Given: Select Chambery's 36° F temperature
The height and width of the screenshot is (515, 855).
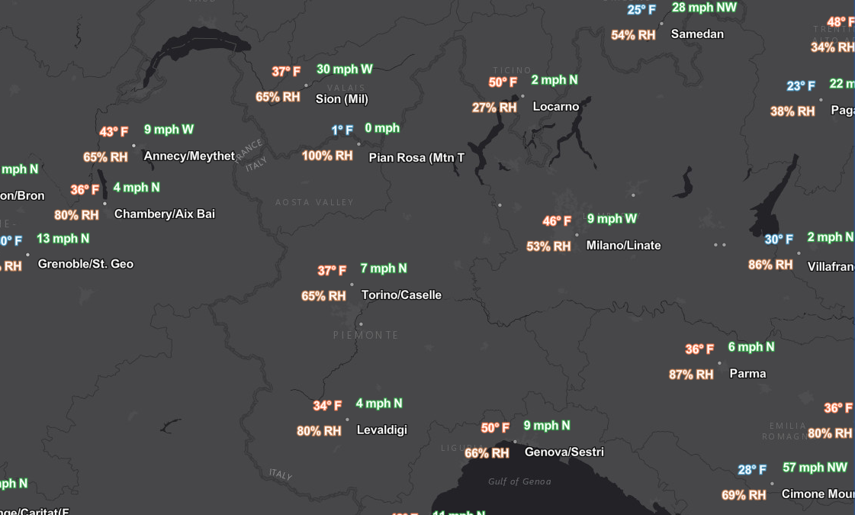Looking at the screenshot, I should coord(85,190).
